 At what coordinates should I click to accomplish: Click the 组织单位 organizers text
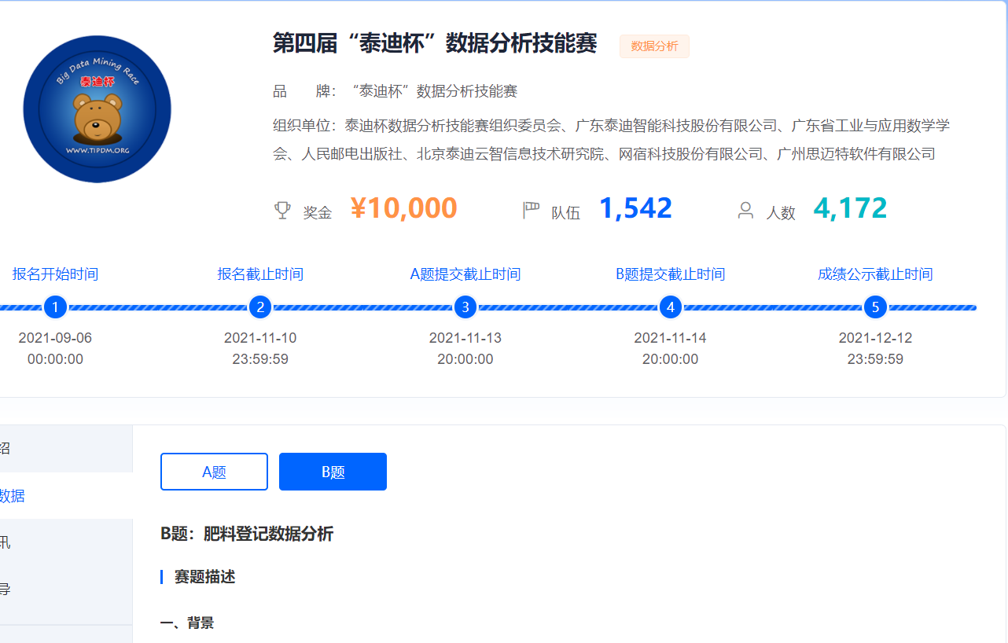tap(612, 139)
